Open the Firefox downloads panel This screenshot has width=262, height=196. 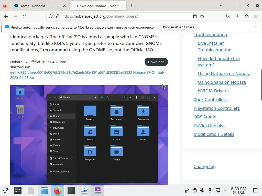pyautogui.click(x=237, y=16)
